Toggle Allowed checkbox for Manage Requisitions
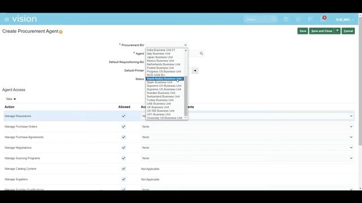The height and width of the screenshot is (203, 362). pyautogui.click(x=123, y=116)
